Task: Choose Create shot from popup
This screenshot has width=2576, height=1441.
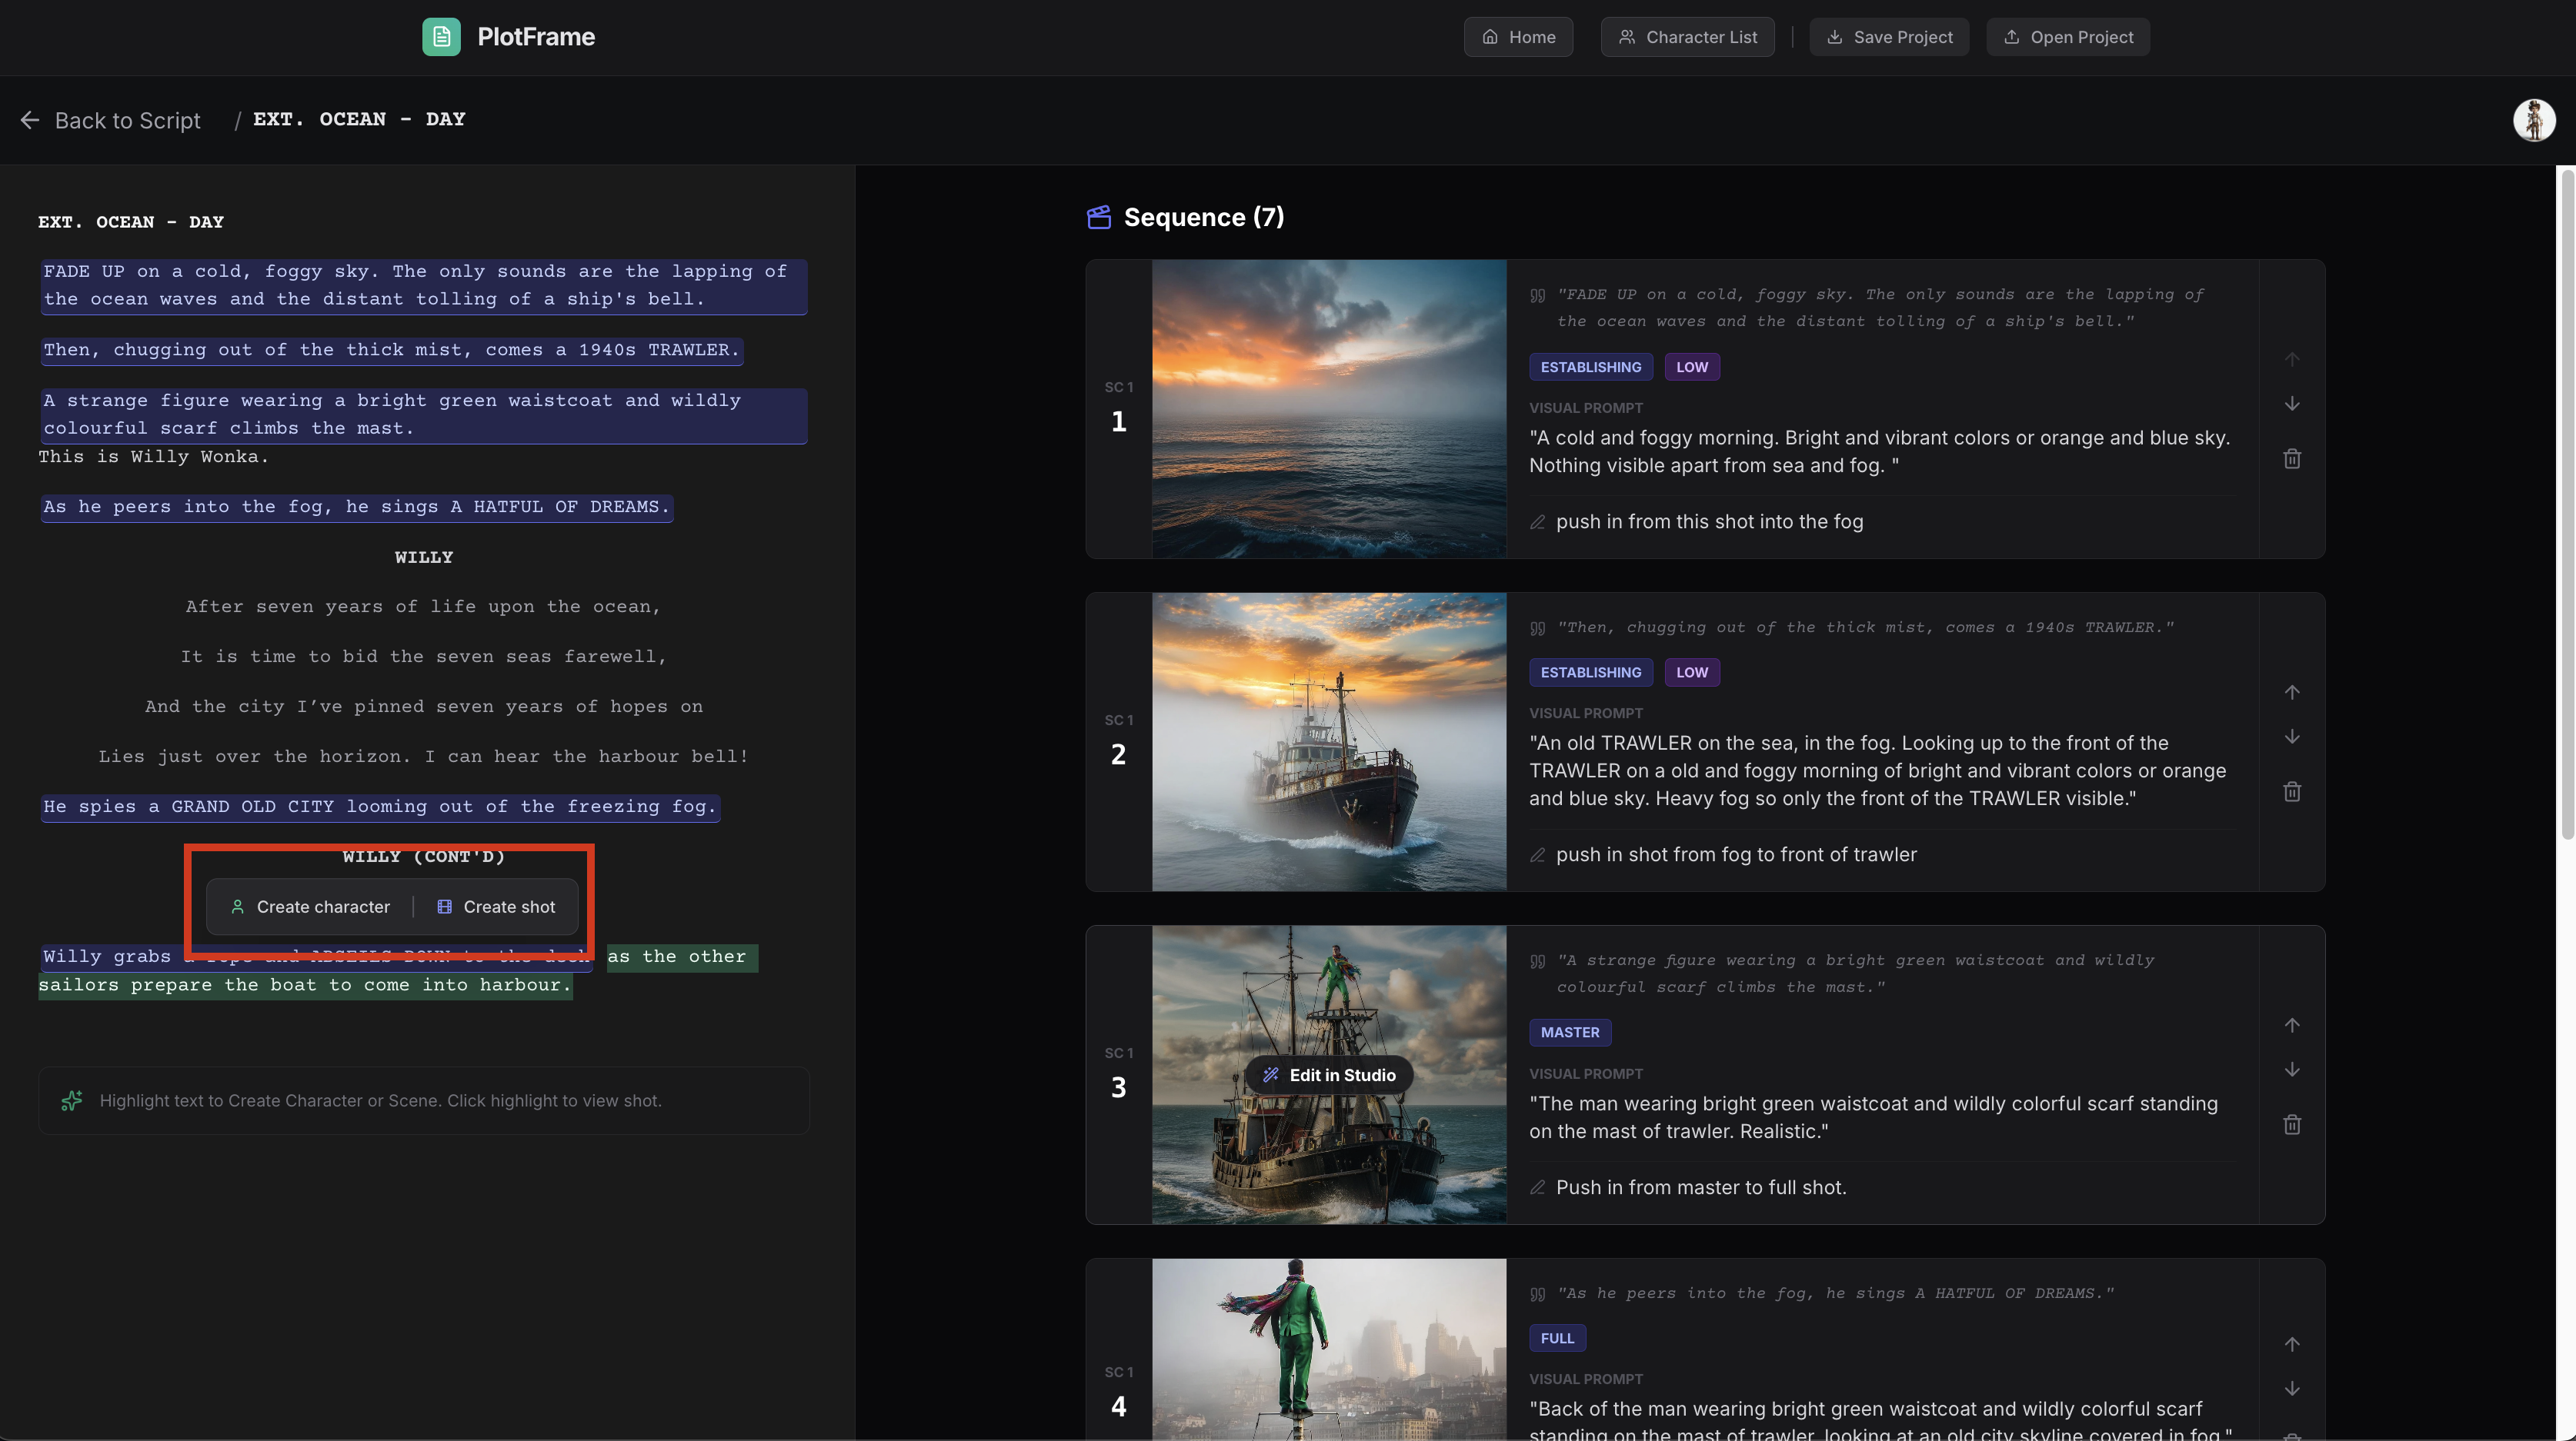Action: coord(497,907)
